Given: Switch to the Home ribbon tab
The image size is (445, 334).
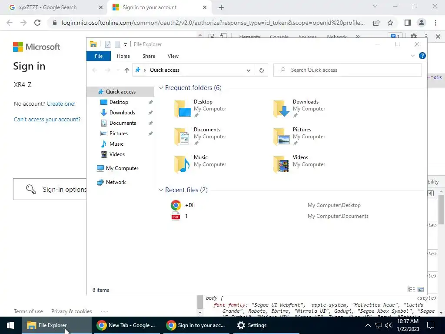Looking at the screenshot, I should click(123, 56).
